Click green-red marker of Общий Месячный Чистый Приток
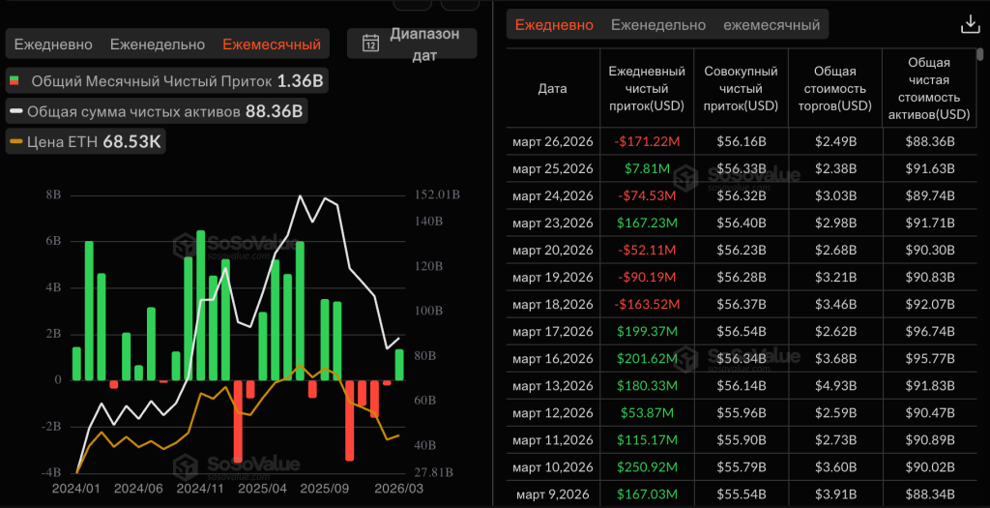The height and width of the screenshot is (508, 990). [15, 81]
